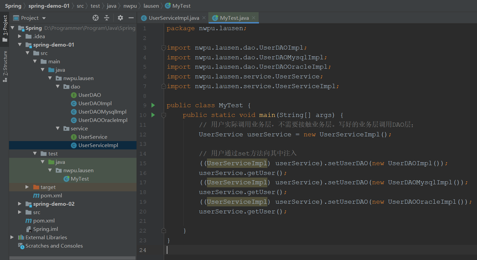
Task: Select the UserService interface icon
Action: pos(74,137)
